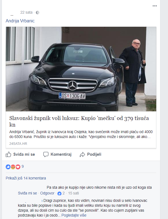This screenshot has height=219, width=168.
Task: Open the post options three-dots menu
Action: (155, 6)
